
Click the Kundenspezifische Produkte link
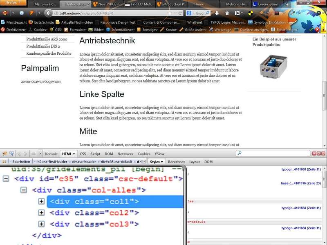point(49,53)
